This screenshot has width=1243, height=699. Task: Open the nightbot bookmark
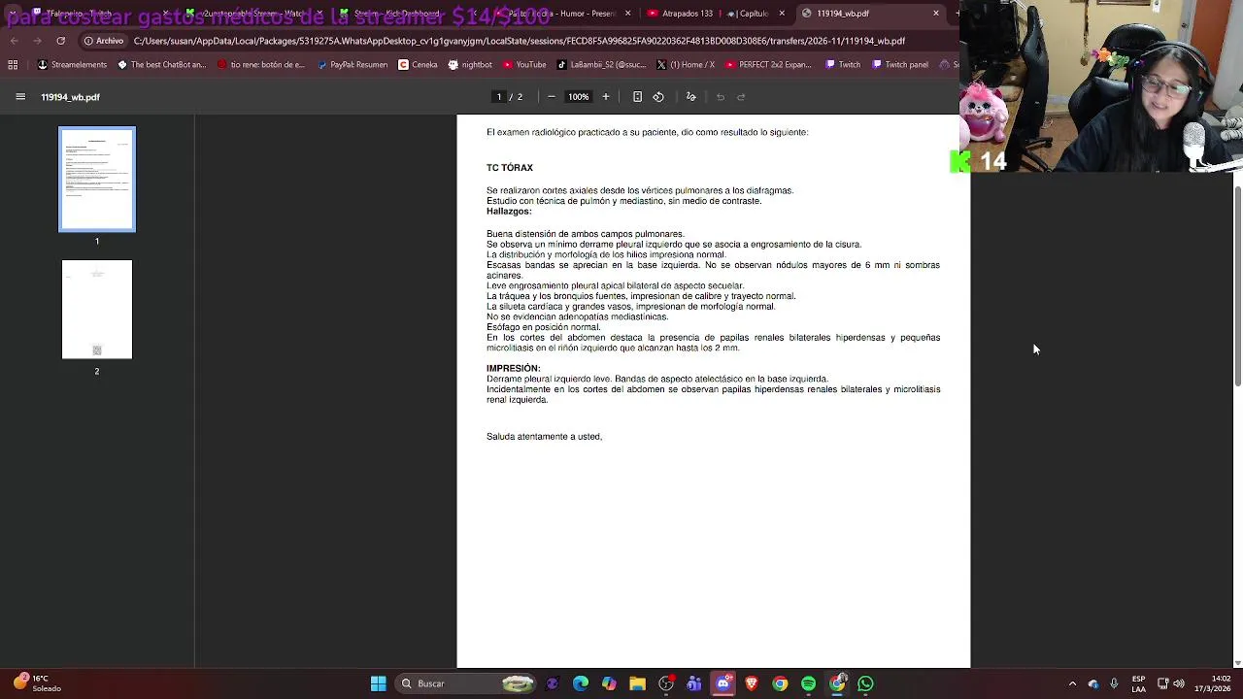(x=470, y=65)
